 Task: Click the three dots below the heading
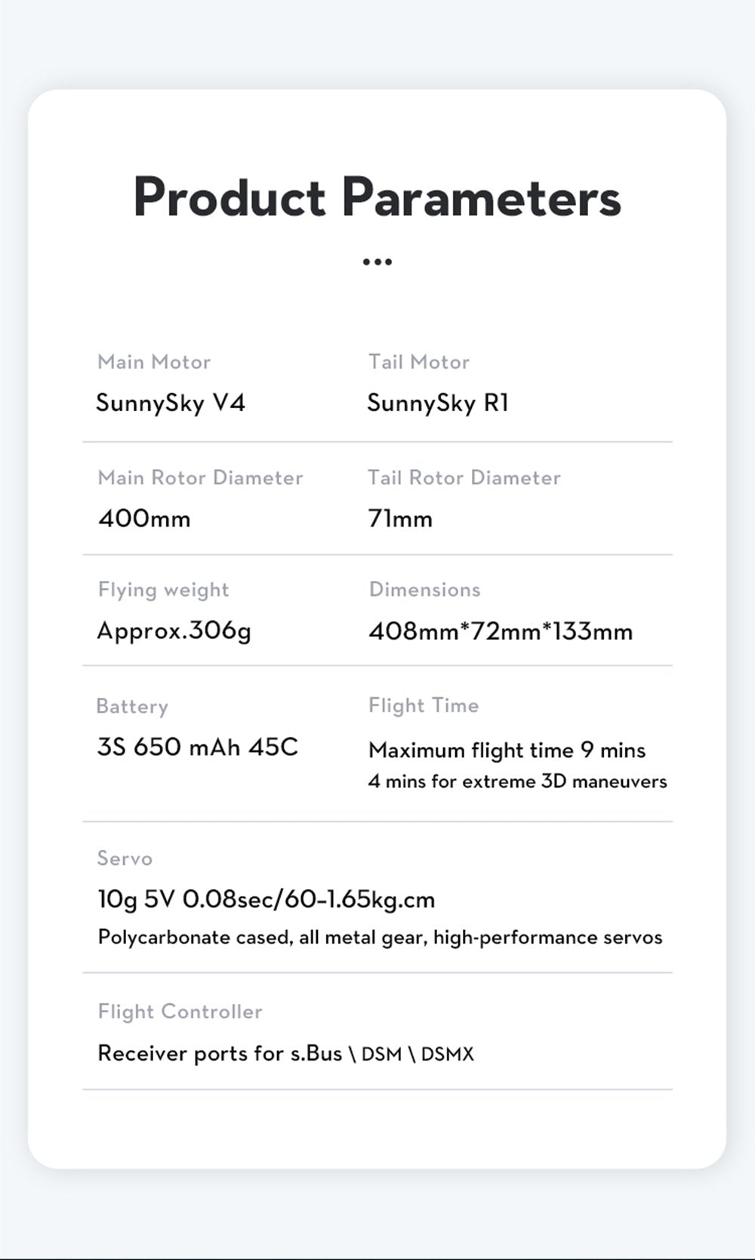tap(377, 262)
